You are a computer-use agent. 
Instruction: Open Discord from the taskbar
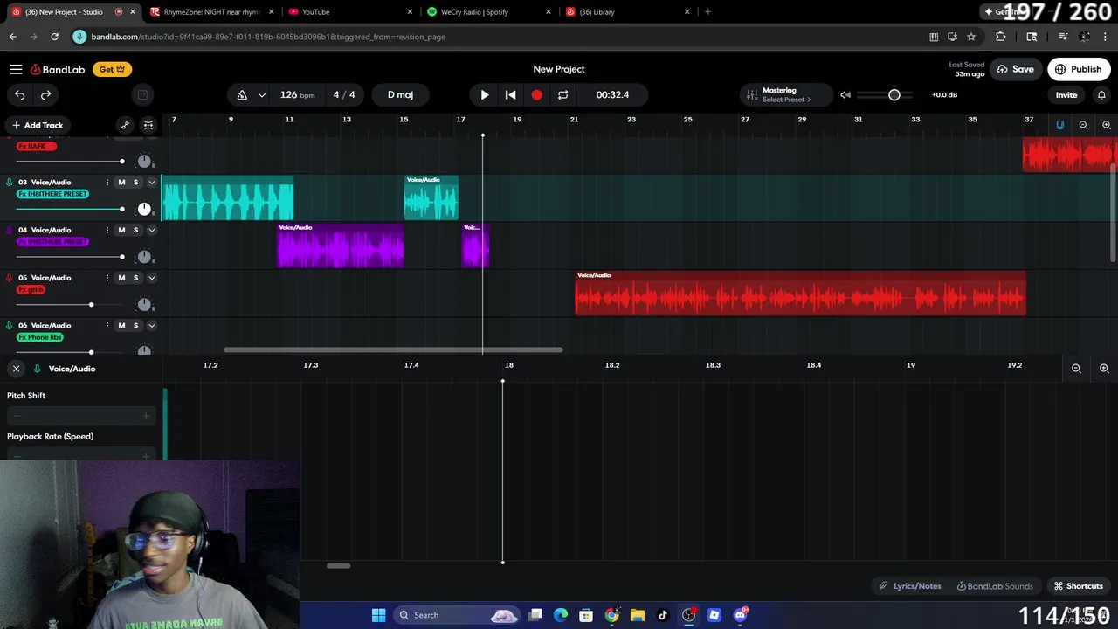click(740, 615)
